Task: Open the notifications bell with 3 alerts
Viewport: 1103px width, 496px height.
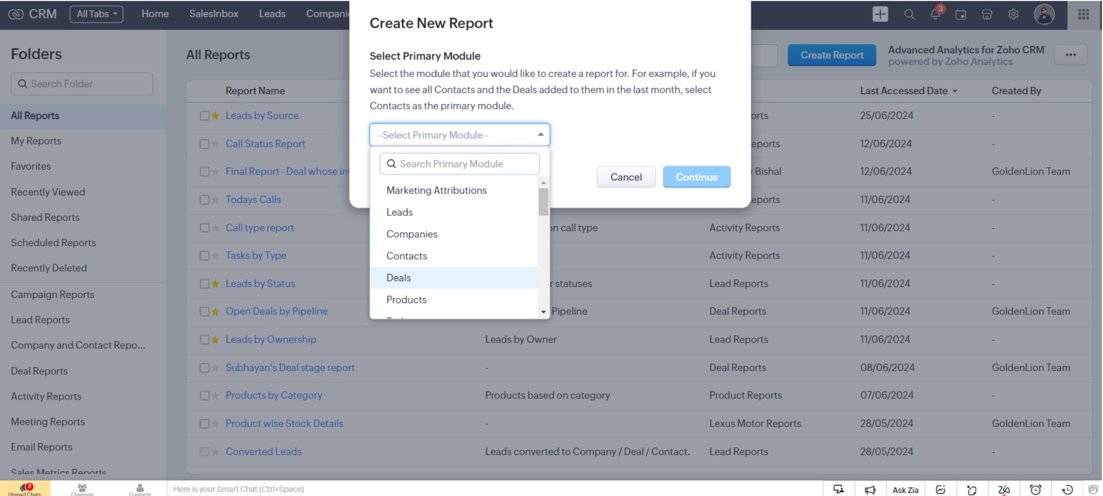Action: pos(935,15)
